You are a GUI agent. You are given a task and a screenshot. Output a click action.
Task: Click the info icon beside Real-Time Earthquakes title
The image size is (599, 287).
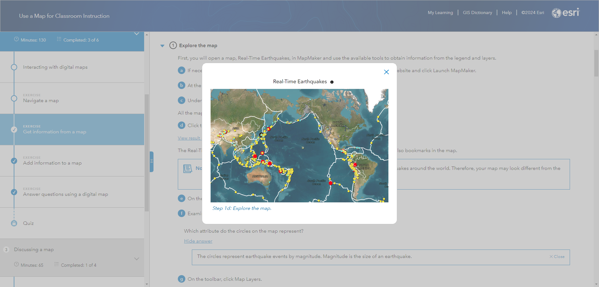[x=332, y=82]
